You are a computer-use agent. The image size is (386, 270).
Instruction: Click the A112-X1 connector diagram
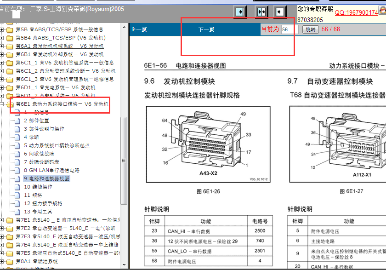tap(338, 144)
